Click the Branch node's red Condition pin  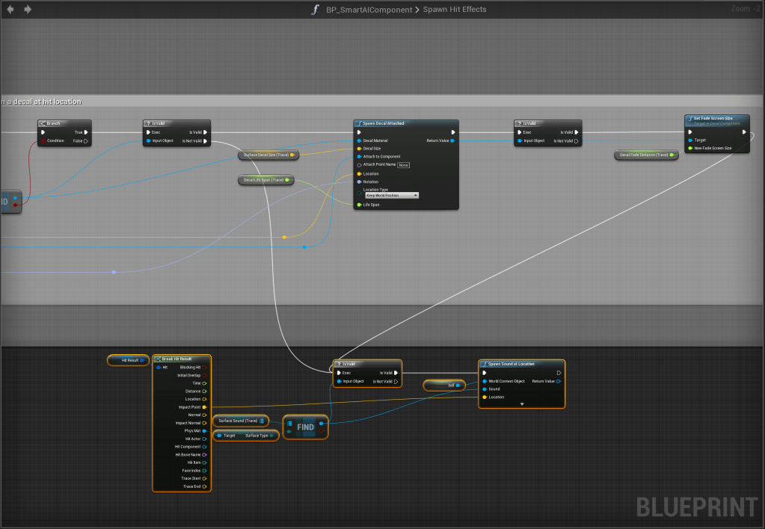click(x=43, y=140)
